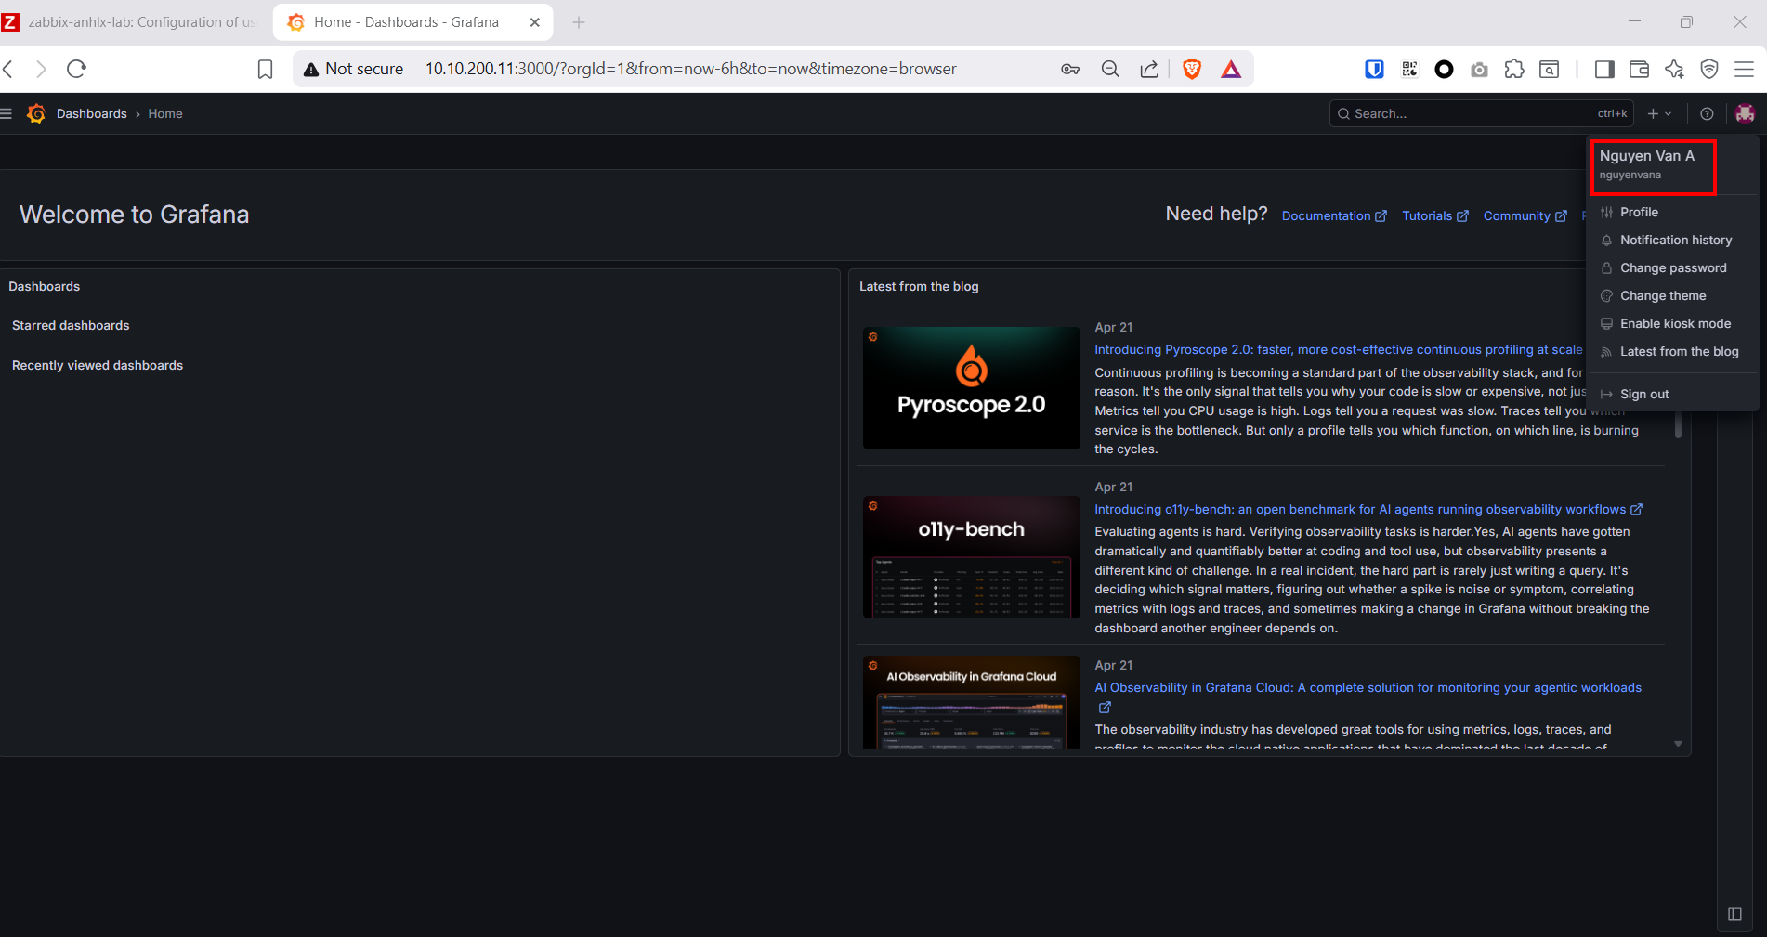Toggle the dock panel icon at bottom right
This screenshot has height=937, width=1767.
[1734, 915]
